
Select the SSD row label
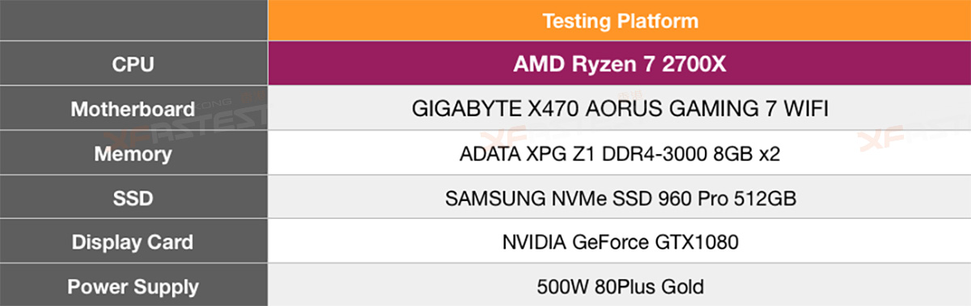click(x=133, y=198)
